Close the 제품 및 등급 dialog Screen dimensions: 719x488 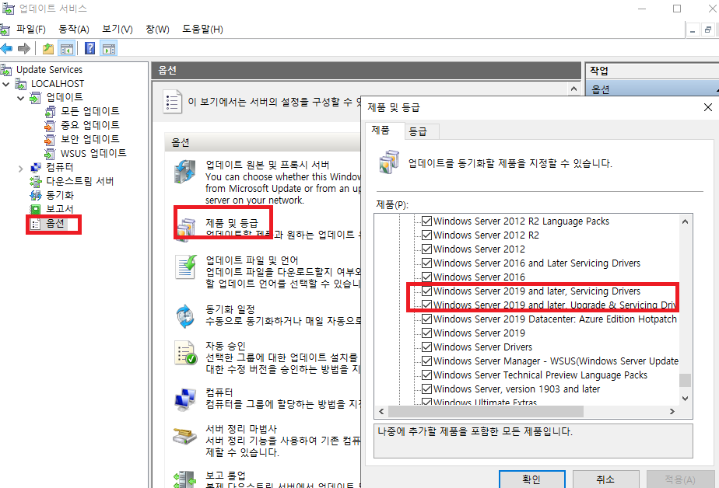point(708,107)
